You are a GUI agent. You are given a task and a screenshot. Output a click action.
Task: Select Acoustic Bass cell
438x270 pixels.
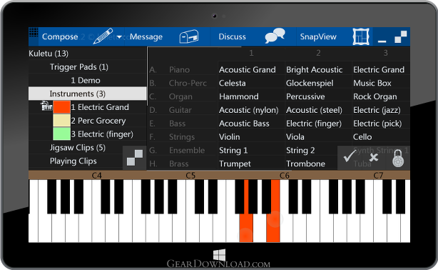tap(244, 124)
